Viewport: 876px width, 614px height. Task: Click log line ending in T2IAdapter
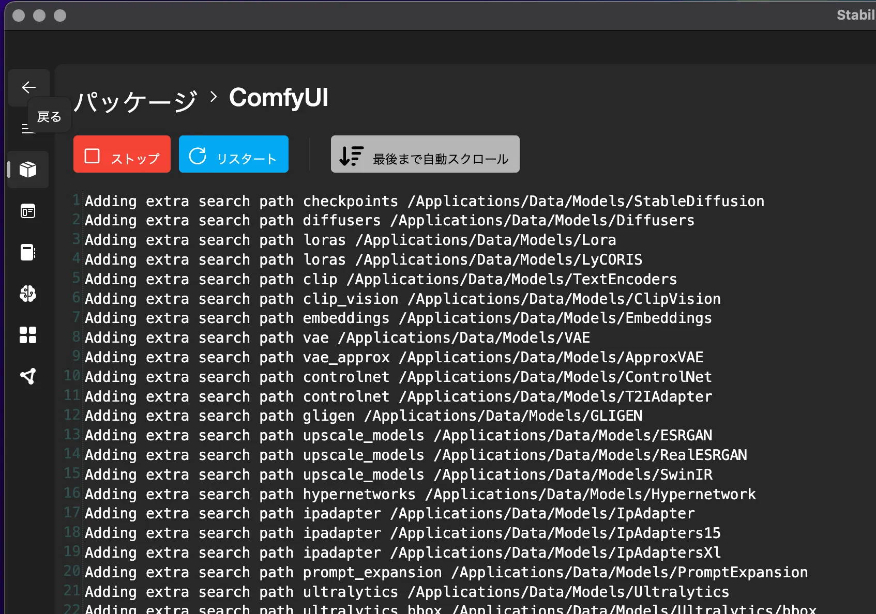coord(399,397)
